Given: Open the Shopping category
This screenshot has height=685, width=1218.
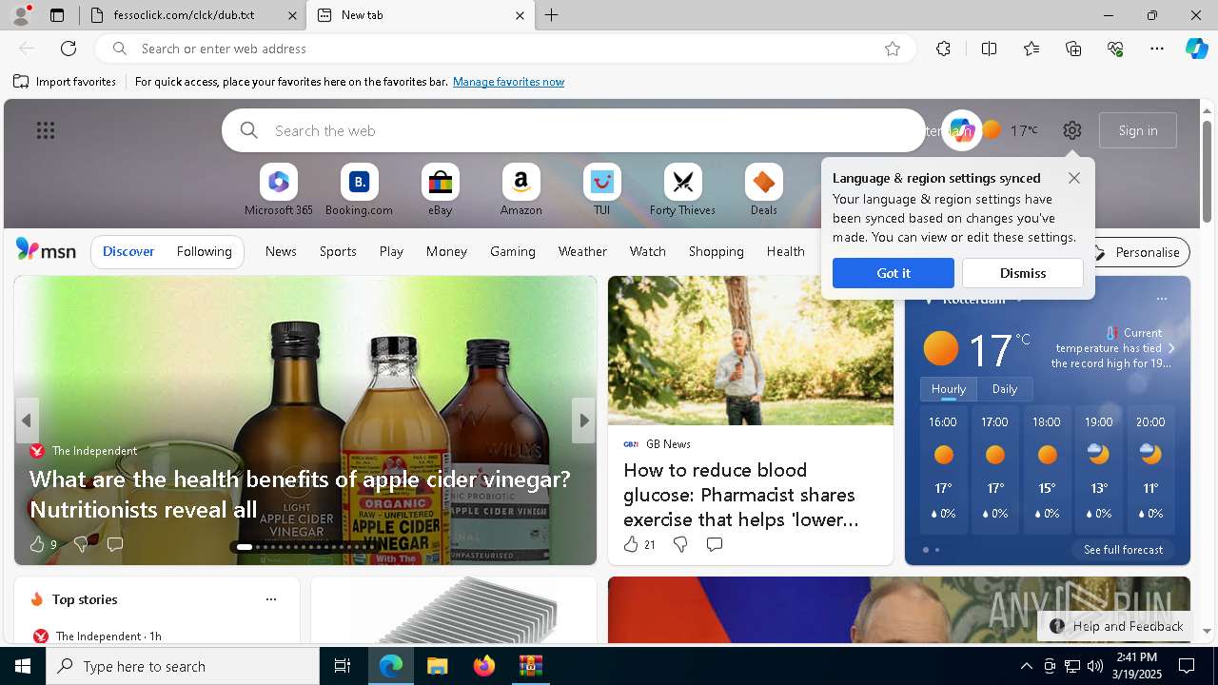Looking at the screenshot, I should (716, 251).
